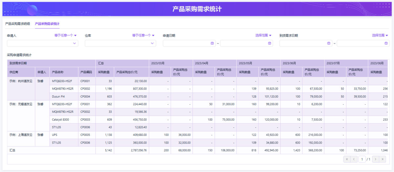Select the 产品采购需求统计 tab
The image size is (394, 172).
pos(47,24)
